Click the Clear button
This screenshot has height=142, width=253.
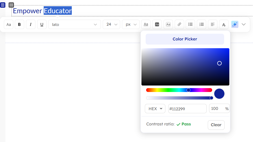216,125
